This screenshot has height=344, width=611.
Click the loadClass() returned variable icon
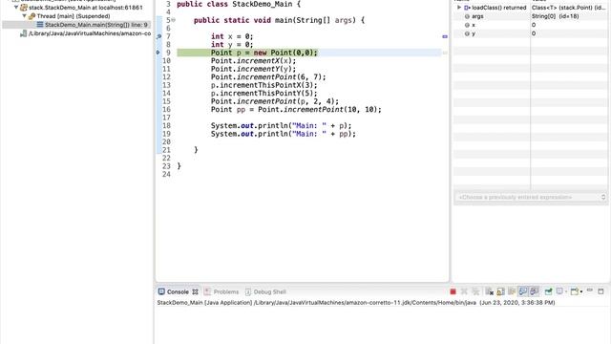pyautogui.click(x=467, y=8)
